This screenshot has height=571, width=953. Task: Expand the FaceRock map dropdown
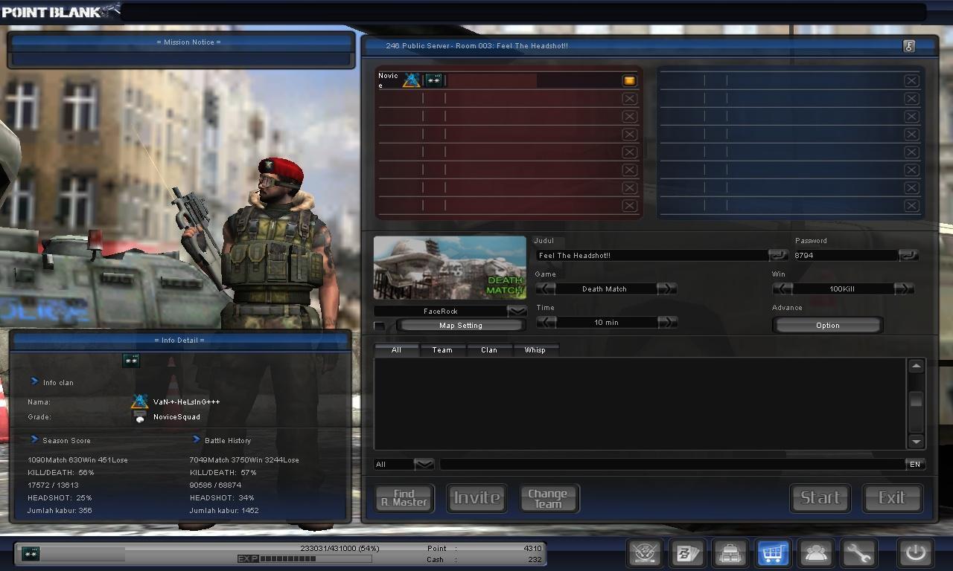pyautogui.click(x=517, y=311)
